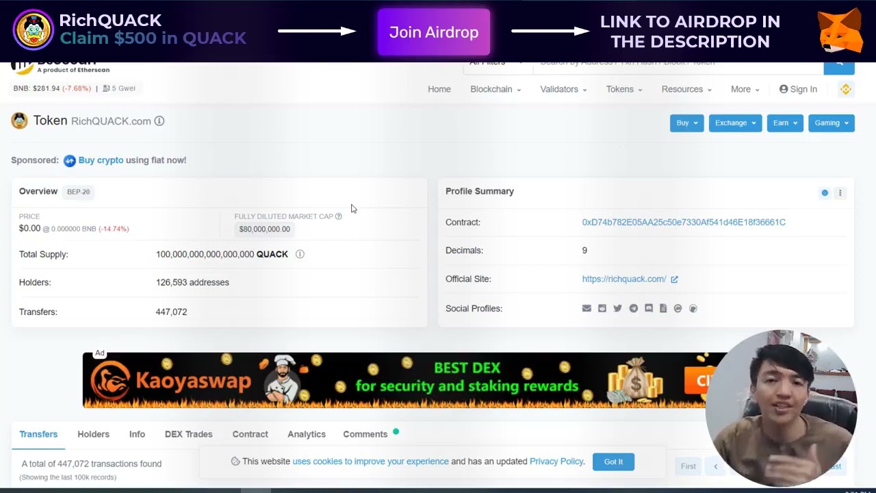Viewport: 876px width, 493px height.
Task: Open the Telegram social profile icon
Action: coord(633,308)
